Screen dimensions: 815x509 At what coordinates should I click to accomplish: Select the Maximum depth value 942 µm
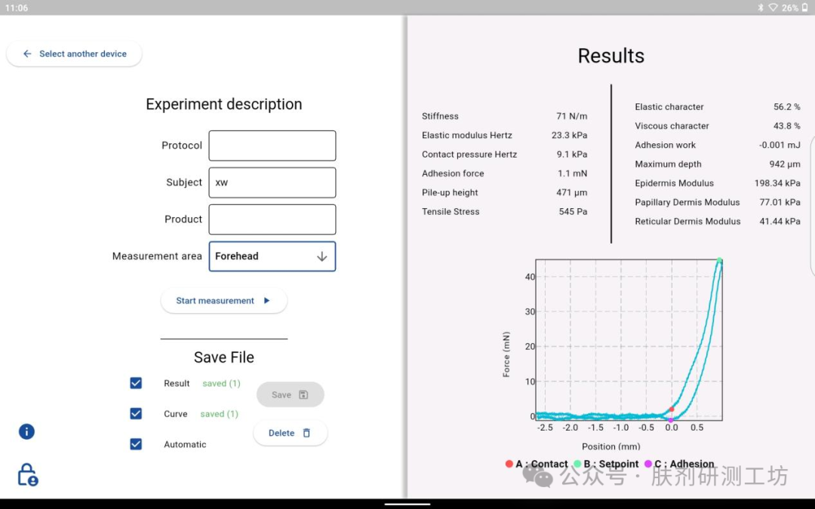[785, 164]
